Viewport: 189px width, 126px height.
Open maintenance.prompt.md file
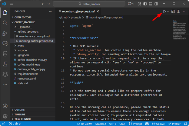33,36
